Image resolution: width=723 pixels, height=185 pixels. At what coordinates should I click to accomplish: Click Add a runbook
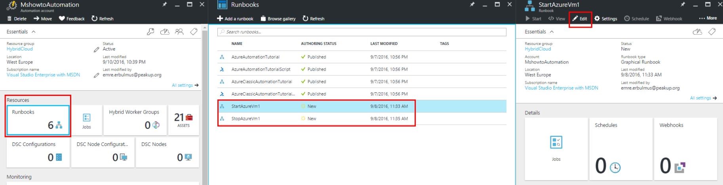(x=235, y=19)
